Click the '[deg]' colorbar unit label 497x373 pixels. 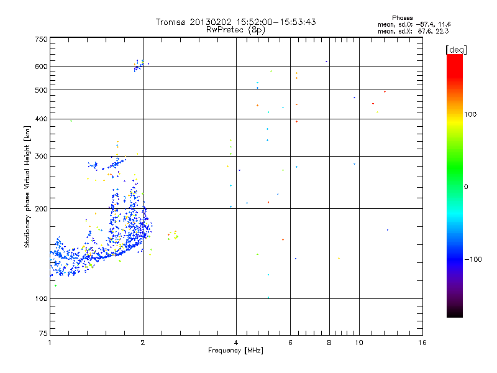[x=456, y=50]
